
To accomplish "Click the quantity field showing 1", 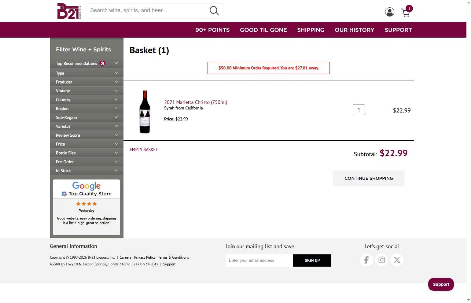I will (359, 110).
